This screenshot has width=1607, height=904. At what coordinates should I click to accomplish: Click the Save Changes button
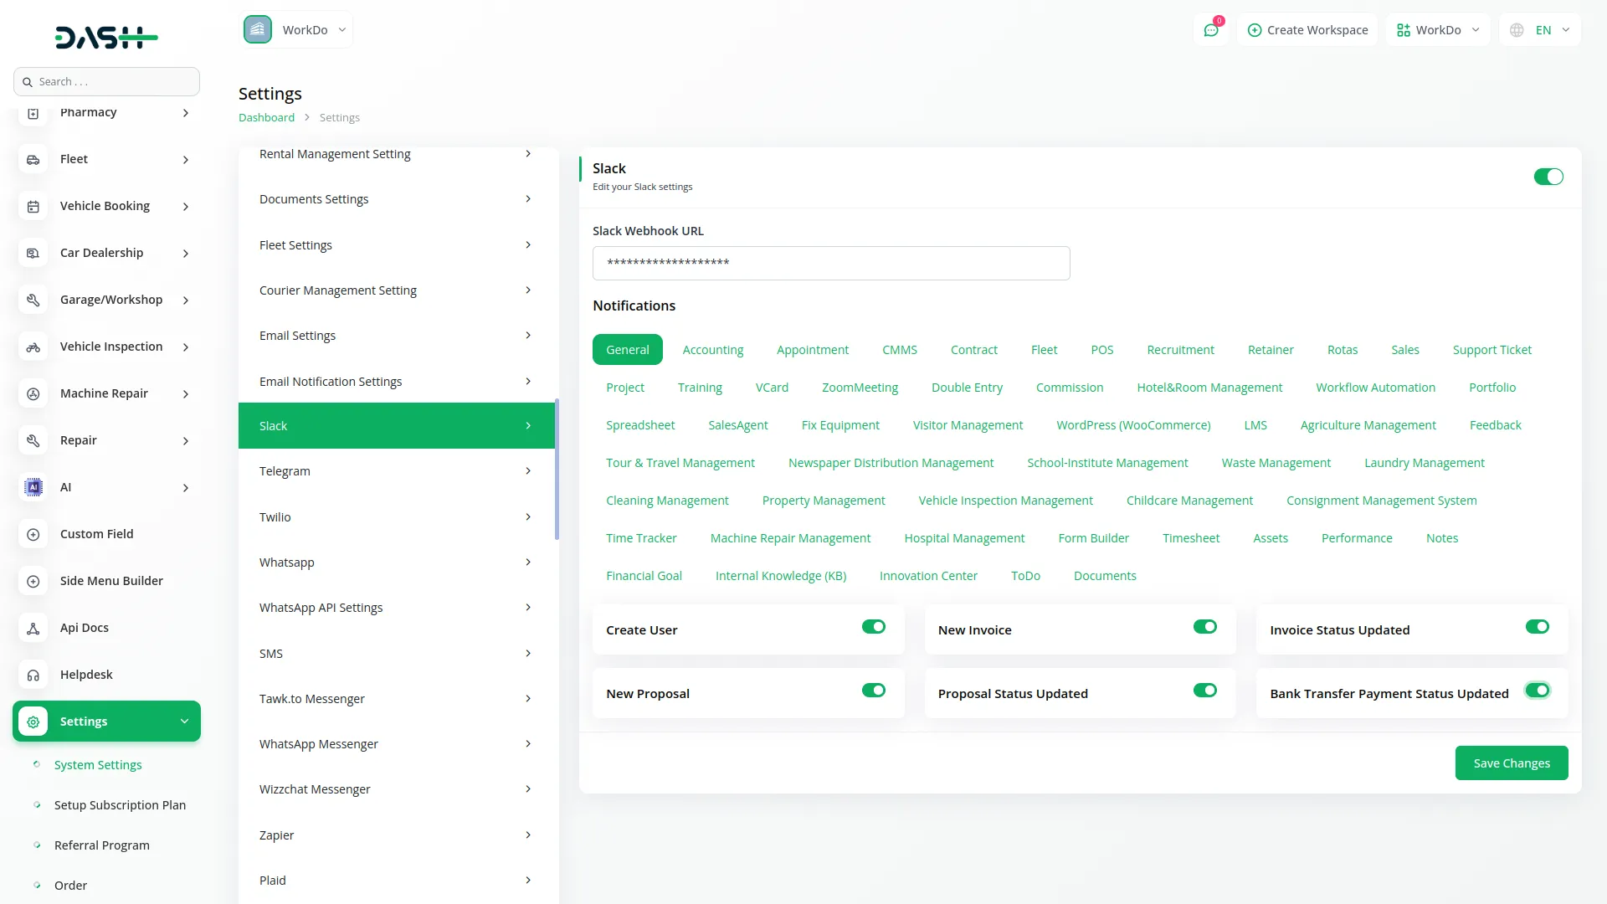(1511, 763)
